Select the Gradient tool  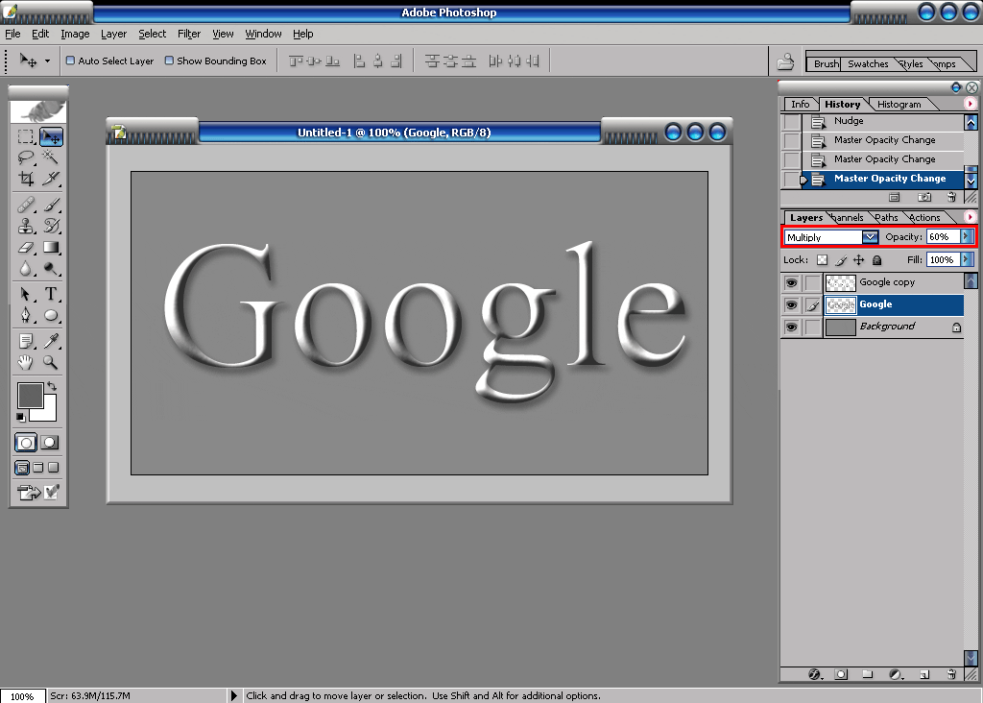click(51, 248)
